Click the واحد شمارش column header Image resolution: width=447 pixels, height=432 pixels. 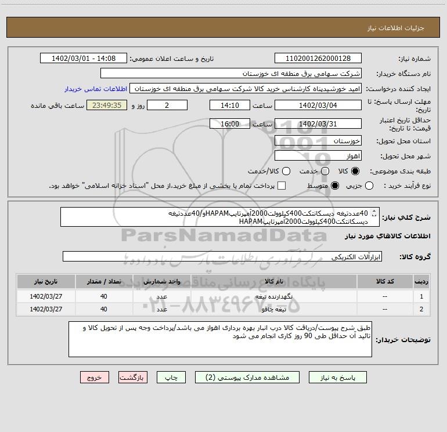[x=161, y=281]
